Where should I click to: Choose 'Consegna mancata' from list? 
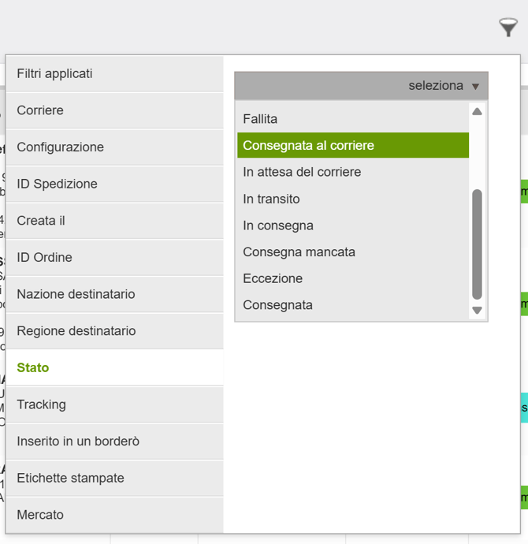pyautogui.click(x=352, y=252)
